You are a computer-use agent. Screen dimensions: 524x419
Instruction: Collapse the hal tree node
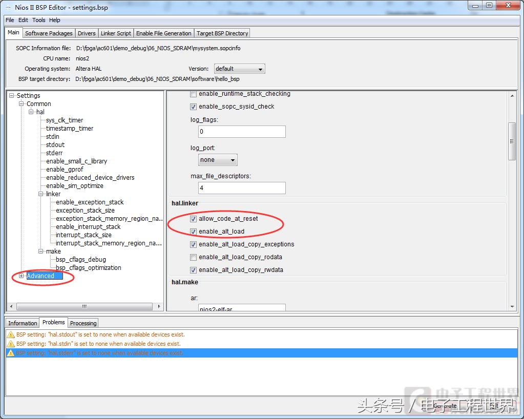point(31,112)
